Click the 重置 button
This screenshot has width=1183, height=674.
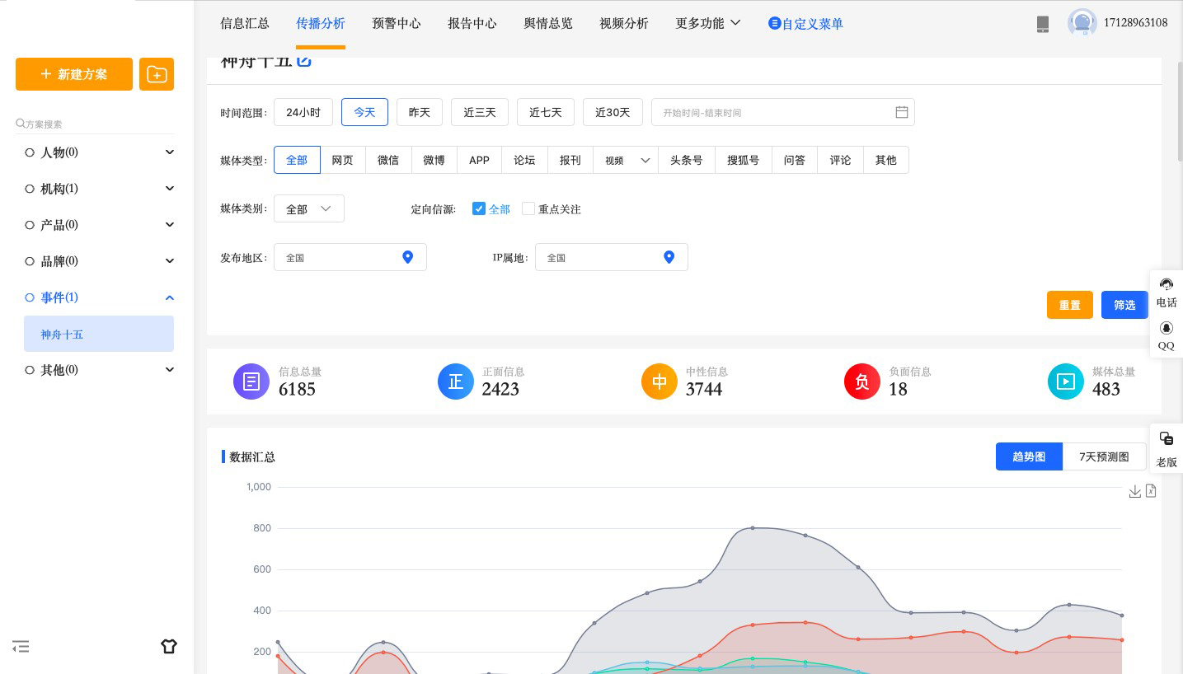[1070, 305]
